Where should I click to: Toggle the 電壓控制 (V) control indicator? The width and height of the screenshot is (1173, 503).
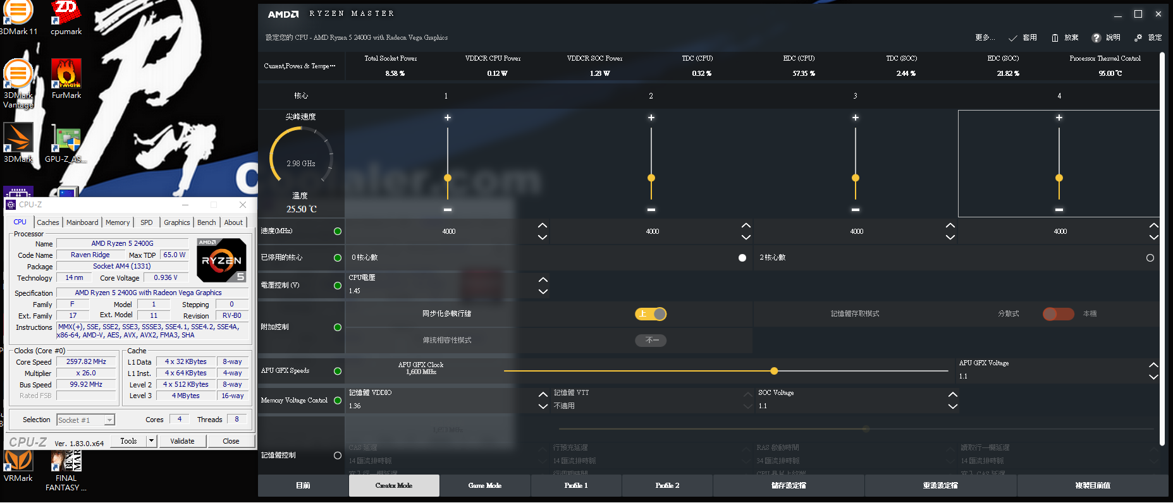point(338,286)
